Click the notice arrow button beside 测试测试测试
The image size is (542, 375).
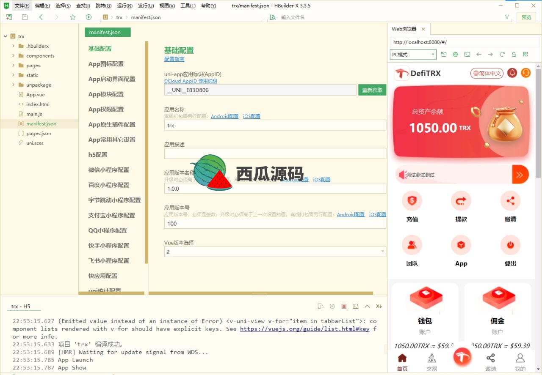click(x=520, y=175)
